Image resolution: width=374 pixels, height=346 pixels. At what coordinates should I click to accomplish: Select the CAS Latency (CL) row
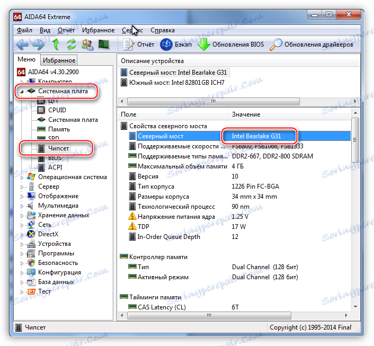pyautogui.click(x=239, y=307)
